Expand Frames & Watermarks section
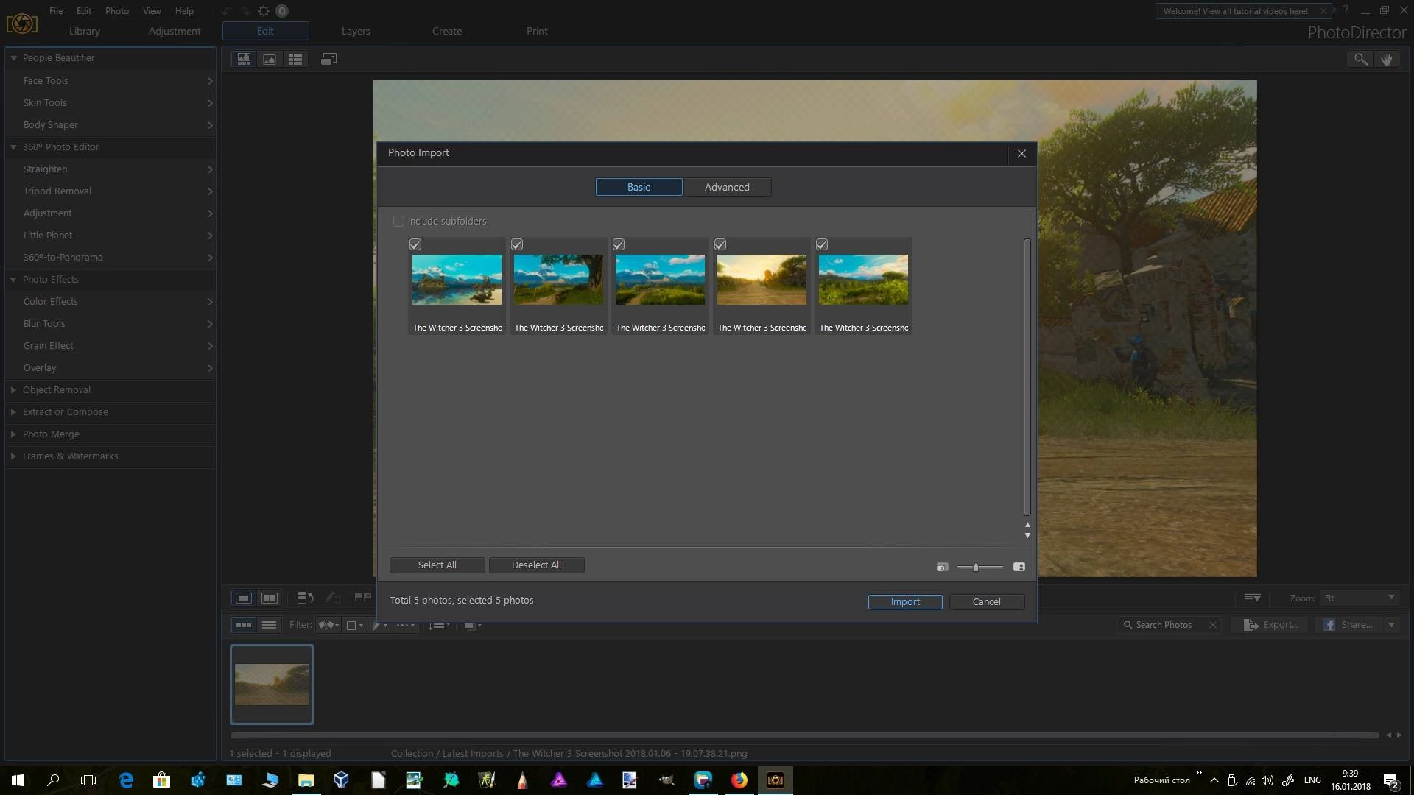Image resolution: width=1414 pixels, height=795 pixels. pyautogui.click(x=13, y=456)
